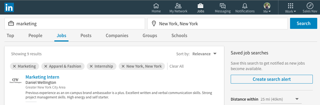Go to Home via house icon
320x105 pixels.
(x=156, y=5)
